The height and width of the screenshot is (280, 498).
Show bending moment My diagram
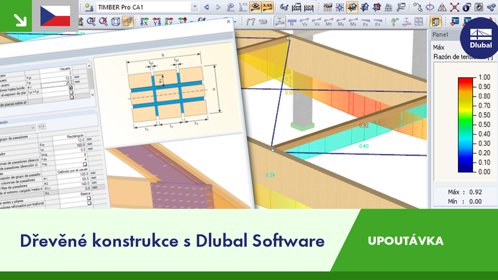pos(341,22)
